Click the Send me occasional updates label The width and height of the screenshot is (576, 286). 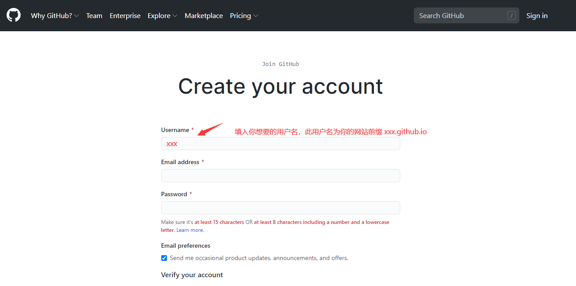[x=259, y=258]
